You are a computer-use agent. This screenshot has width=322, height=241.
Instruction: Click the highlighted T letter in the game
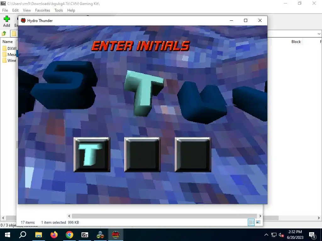point(144,93)
